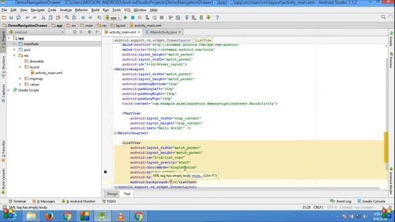The height and width of the screenshot is (222, 395).
Task: Open the Terminal tool window
Action: [17, 202]
